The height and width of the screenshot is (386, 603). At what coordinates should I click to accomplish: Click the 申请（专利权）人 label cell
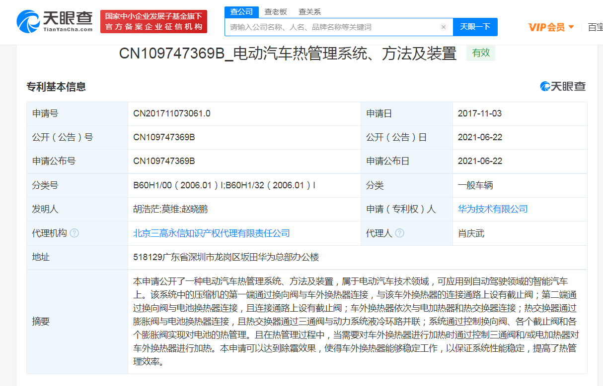[x=407, y=209]
